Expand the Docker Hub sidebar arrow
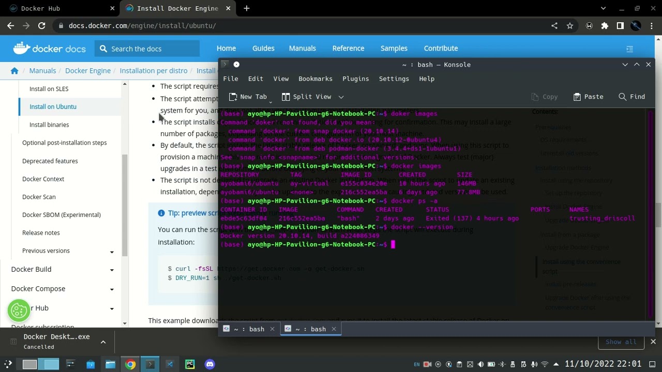The image size is (662, 372). point(112,308)
